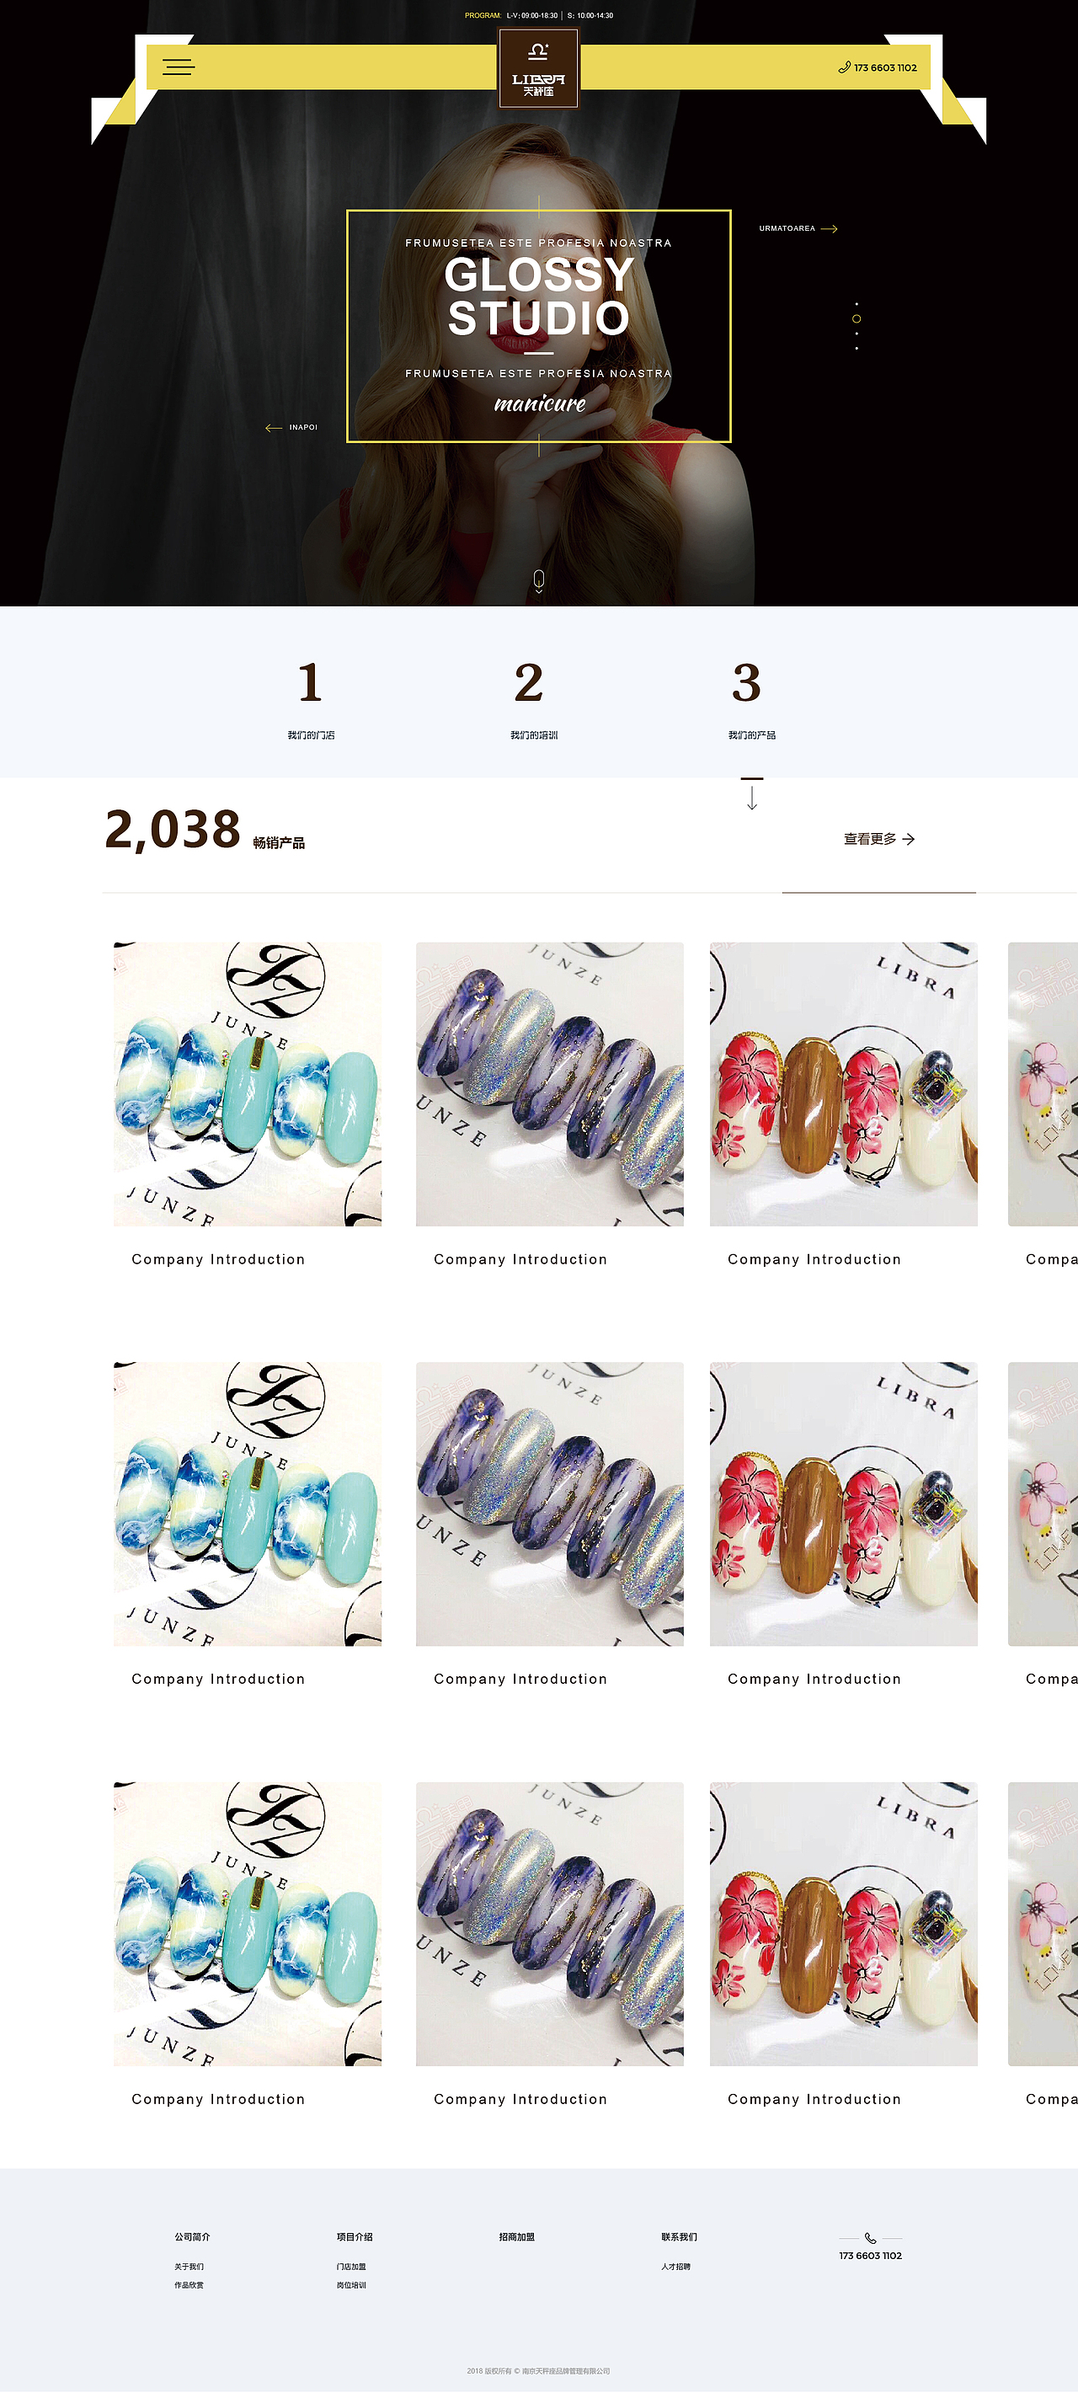
Task: Open footer link 关于我们
Action: pyautogui.click(x=189, y=2267)
